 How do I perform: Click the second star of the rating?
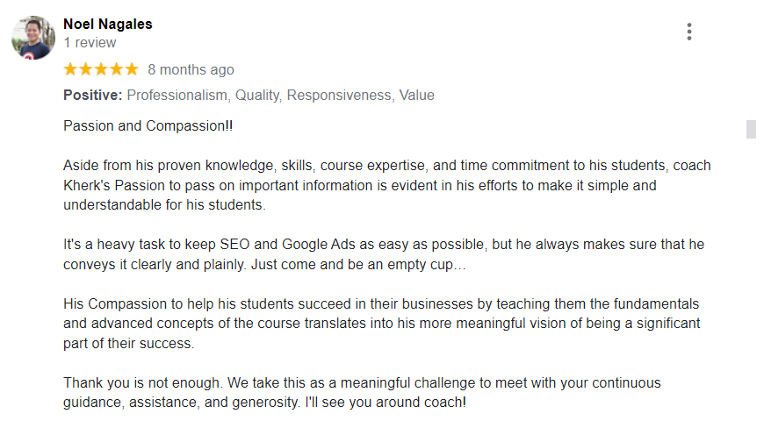86,69
